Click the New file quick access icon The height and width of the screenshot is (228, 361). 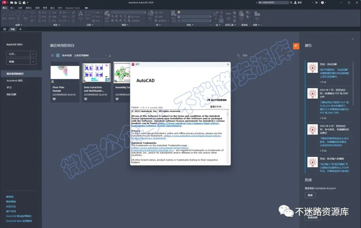11,3
